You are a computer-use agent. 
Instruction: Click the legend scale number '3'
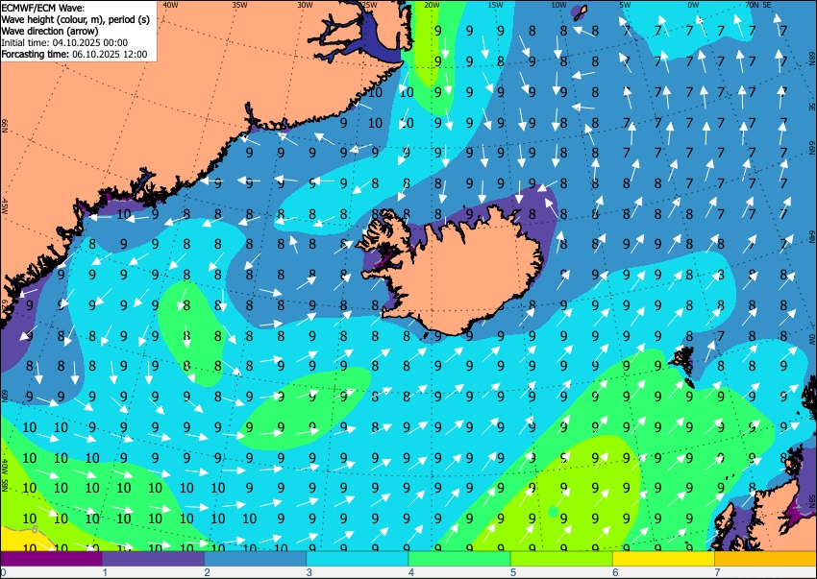coord(309,572)
